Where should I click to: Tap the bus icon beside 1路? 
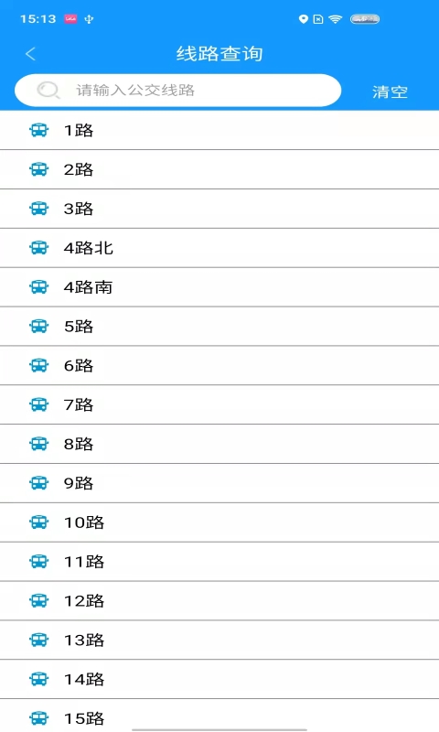click(x=38, y=130)
